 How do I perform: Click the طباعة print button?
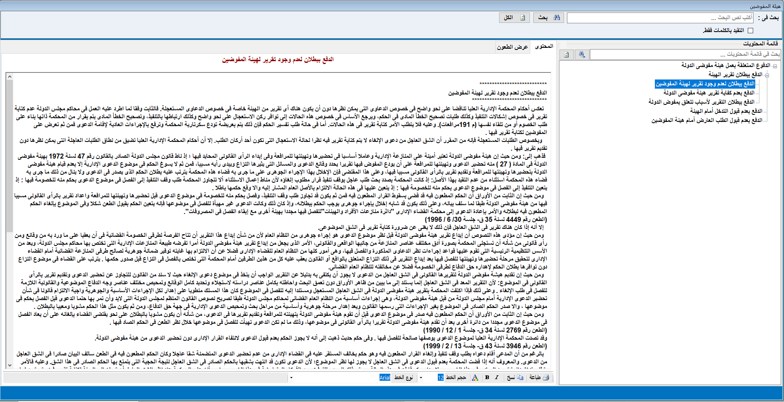539,377
